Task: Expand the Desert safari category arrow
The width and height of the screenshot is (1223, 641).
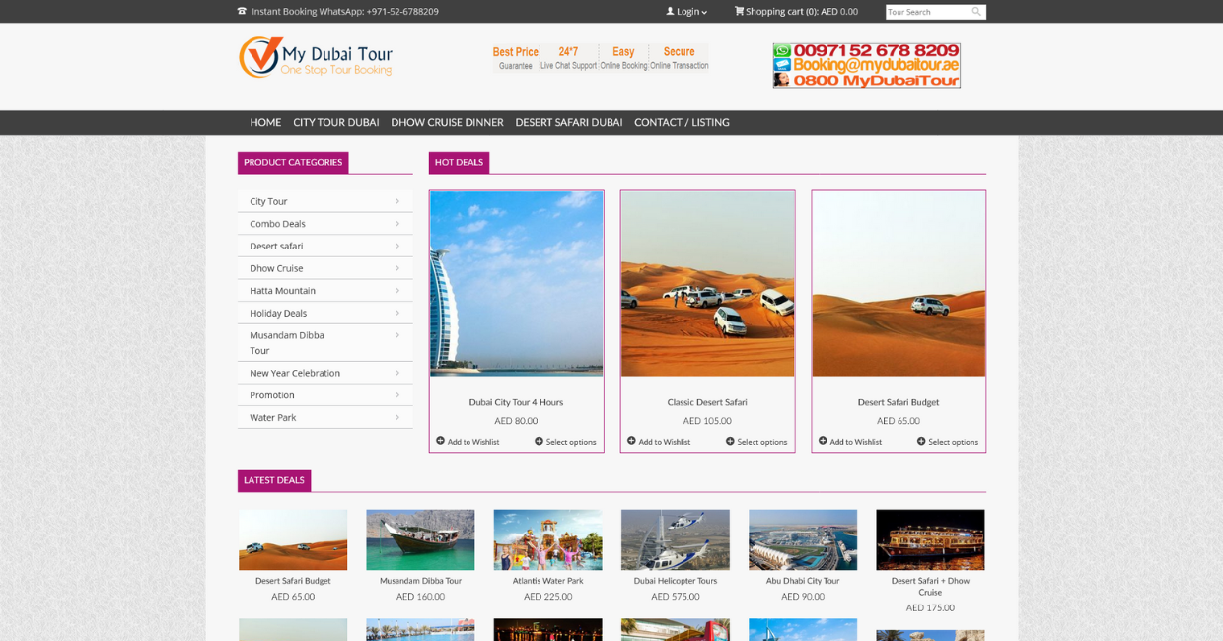Action: coord(397,246)
